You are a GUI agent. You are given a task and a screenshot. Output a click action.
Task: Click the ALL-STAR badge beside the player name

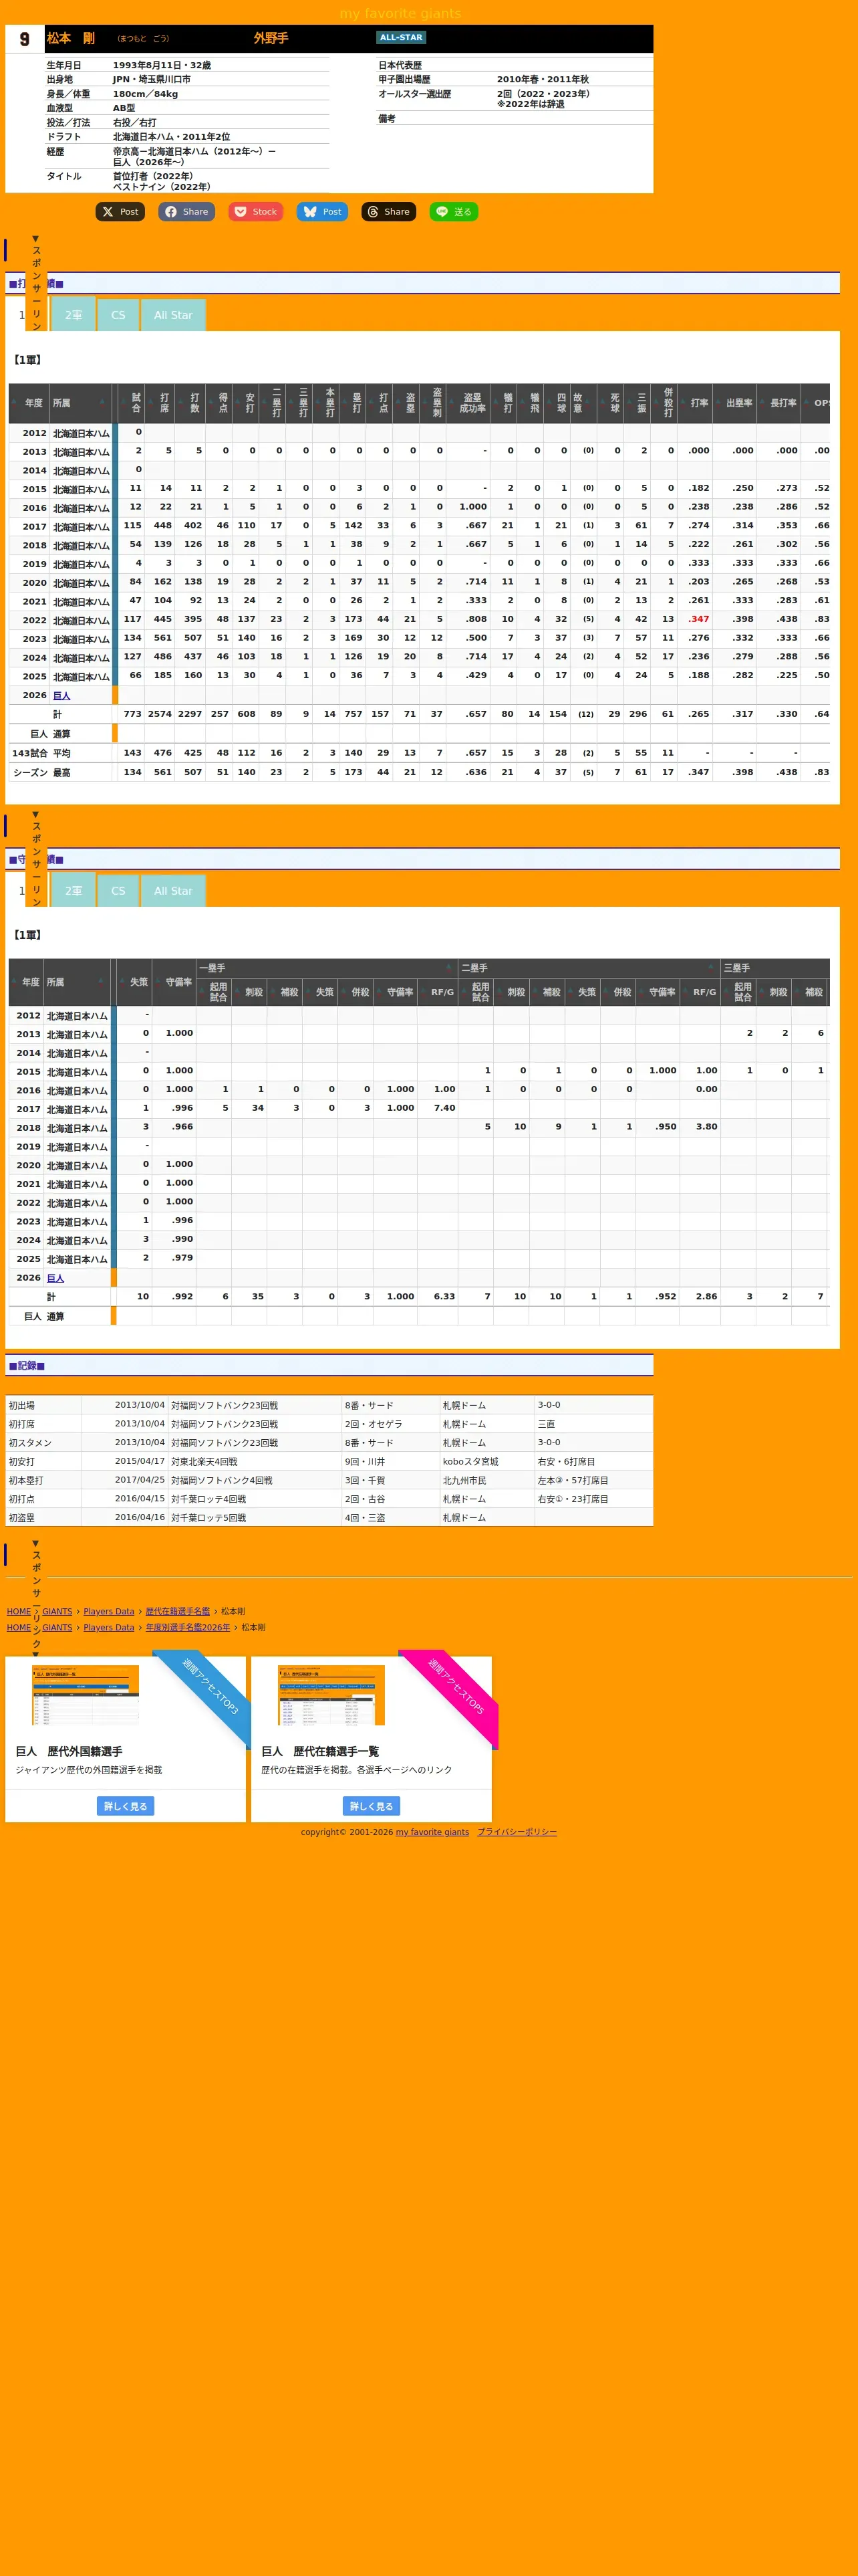(x=402, y=38)
